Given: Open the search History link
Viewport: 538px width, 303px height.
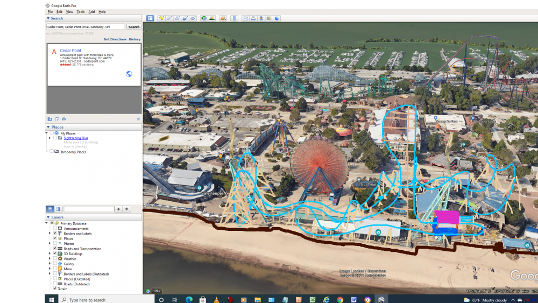Looking at the screenshot, I should coord(134,39).
